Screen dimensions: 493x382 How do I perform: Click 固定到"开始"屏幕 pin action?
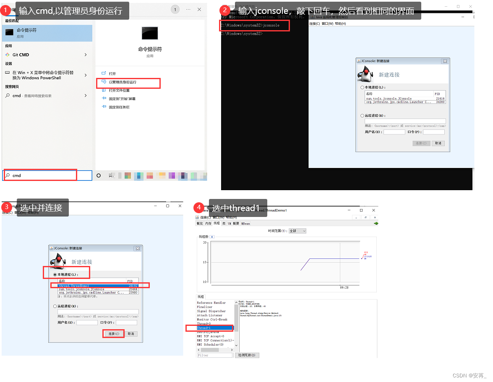tap(122, 98)
